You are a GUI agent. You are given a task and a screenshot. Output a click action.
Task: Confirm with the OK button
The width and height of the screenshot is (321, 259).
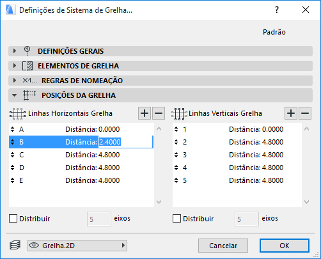pos(285,246)
